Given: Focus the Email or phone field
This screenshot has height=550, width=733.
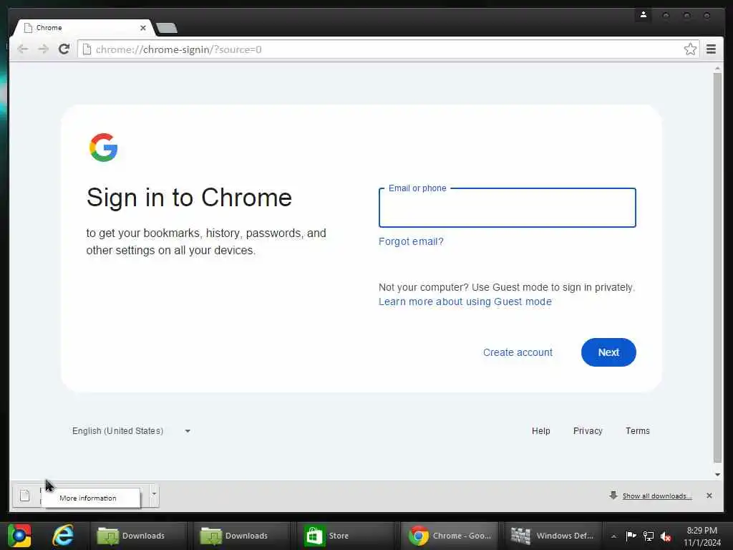Looking at the screenshot, I should click(508, 208).
